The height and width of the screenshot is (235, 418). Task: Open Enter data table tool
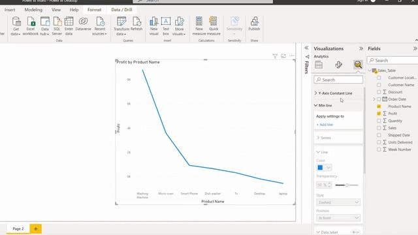69,26
